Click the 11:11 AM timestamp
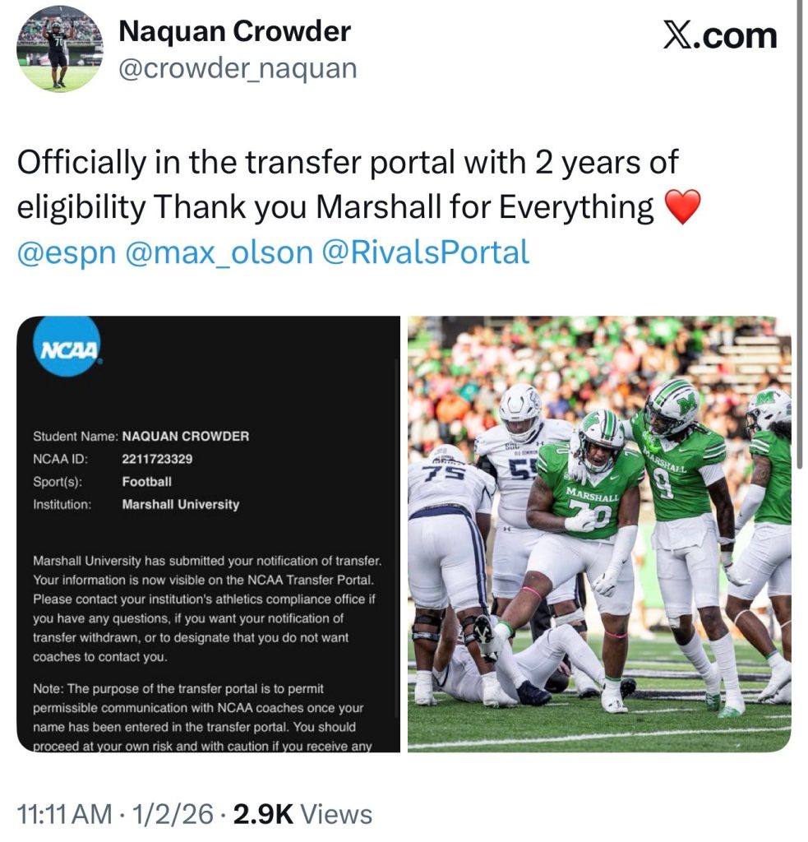The image size is (808, 842). 64,814
